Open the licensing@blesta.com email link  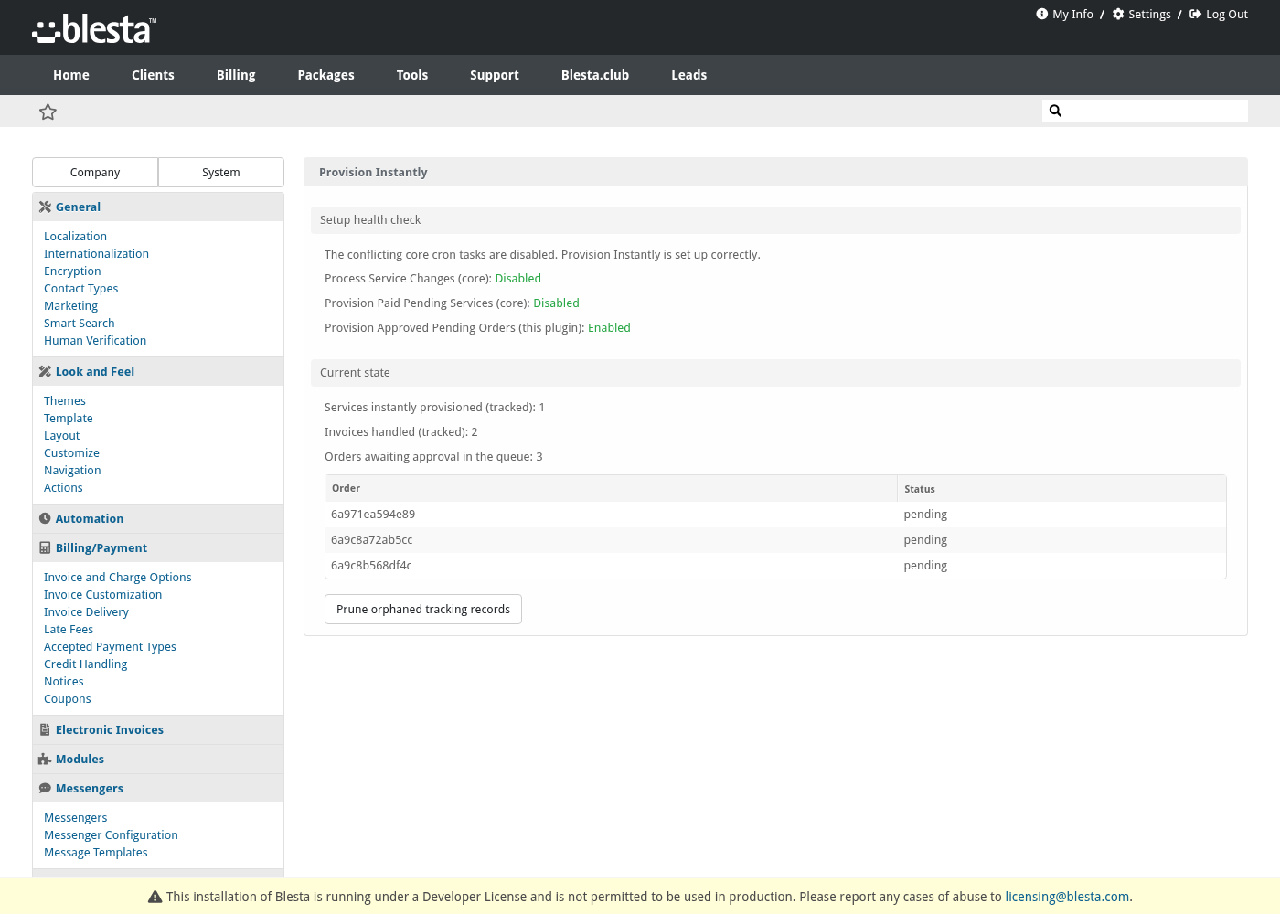[x=1067, y=897]
